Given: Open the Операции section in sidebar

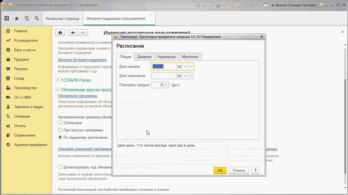Looking at the screenshot, I should 27,116.
